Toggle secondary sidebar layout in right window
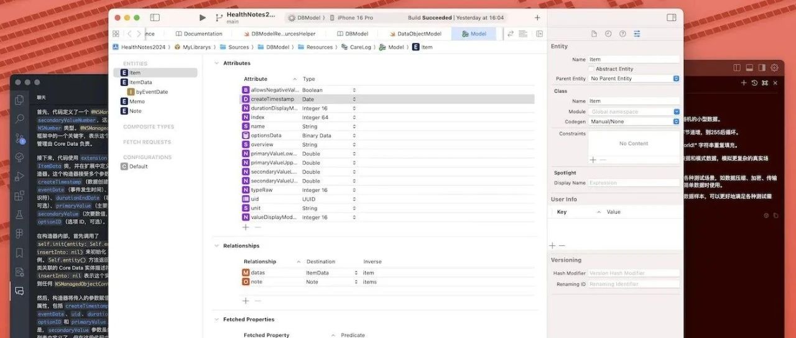 pos(762,67)
